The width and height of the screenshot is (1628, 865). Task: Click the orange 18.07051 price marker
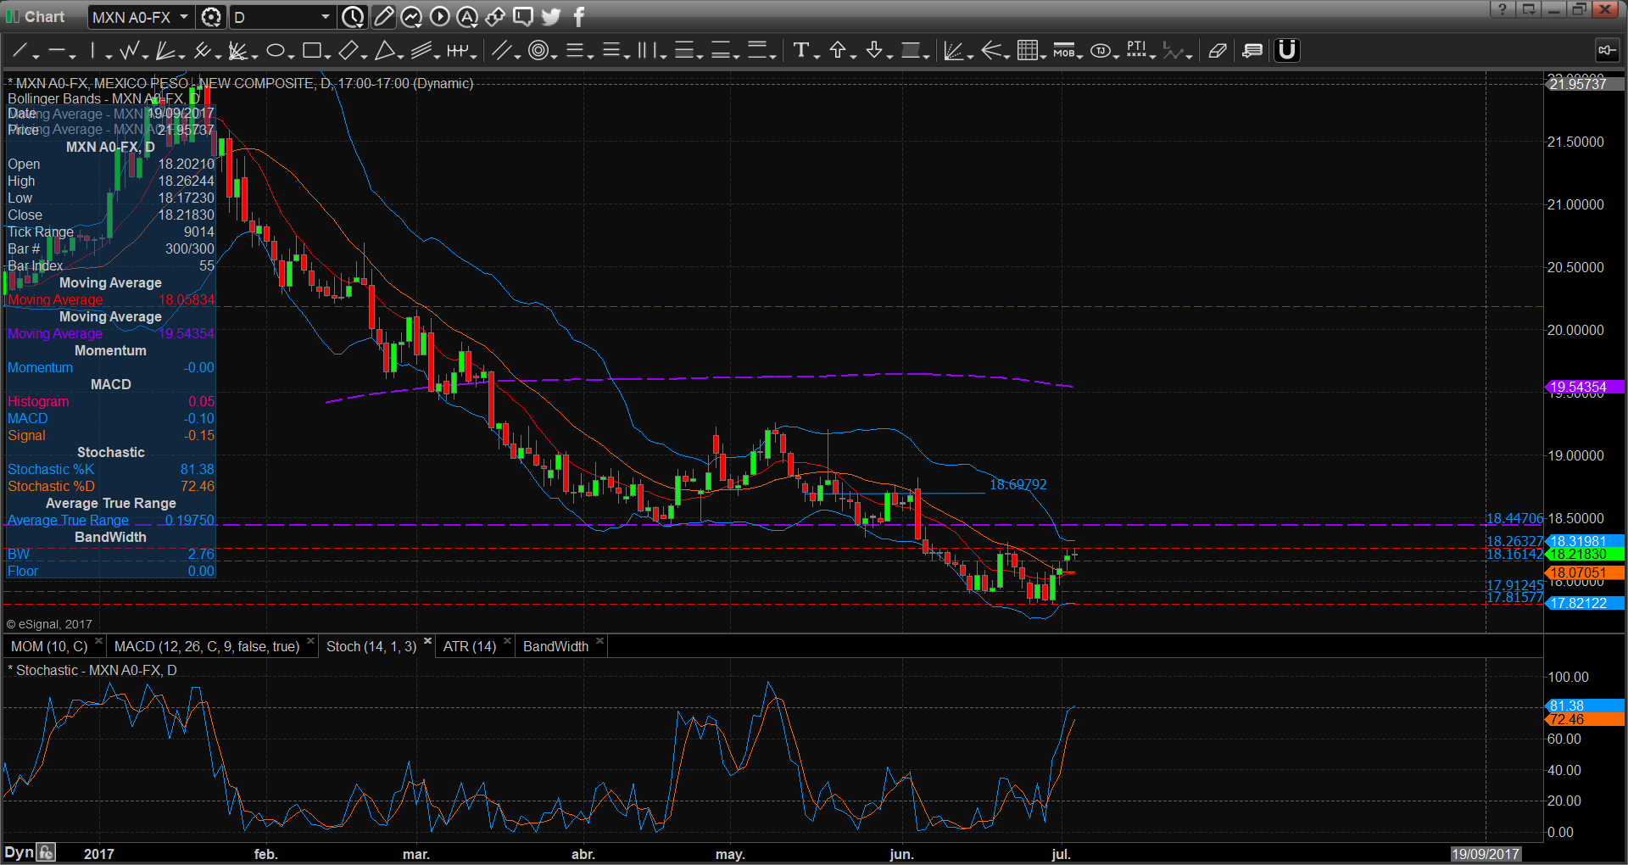click(x=1584, y=572)
